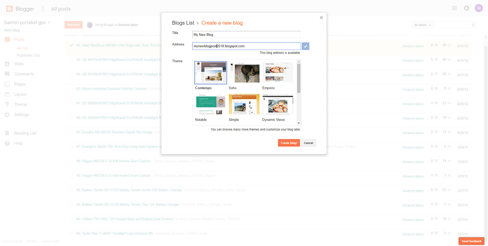The height and width of the screenshot is (246, 488).
Task: Click the search magnifier icon
Action: click(x=473, y=25)
